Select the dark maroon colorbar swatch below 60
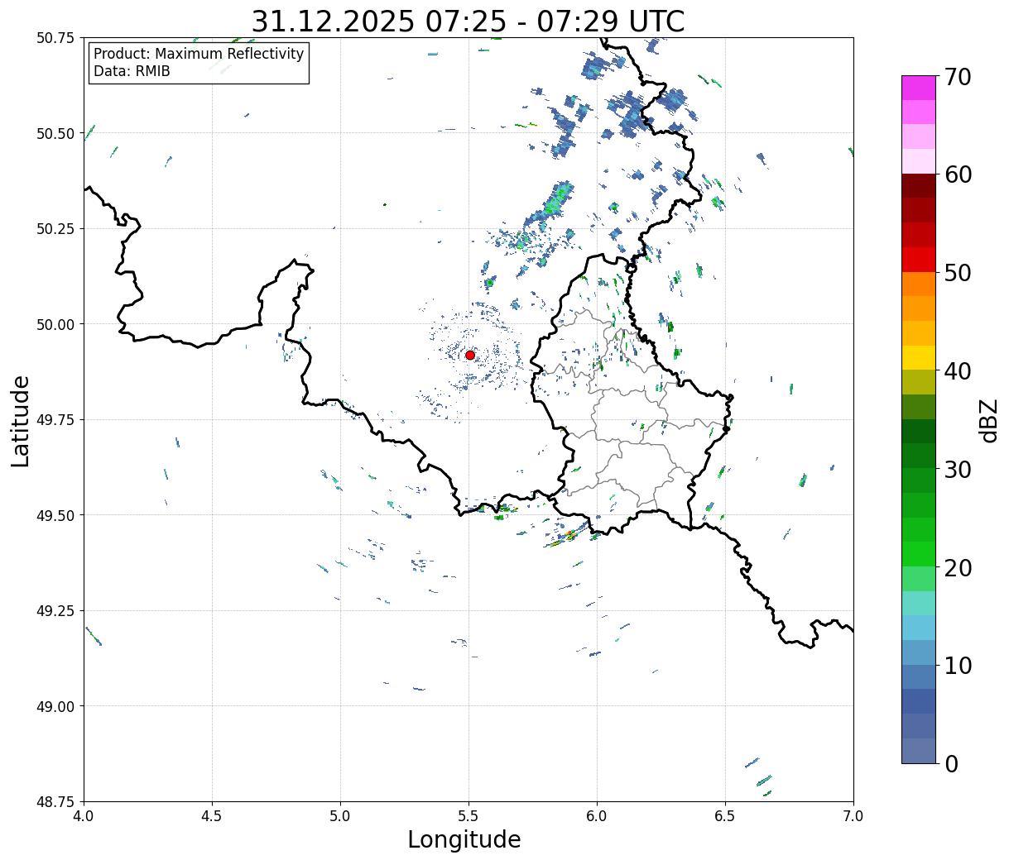 tap(919, 185)
